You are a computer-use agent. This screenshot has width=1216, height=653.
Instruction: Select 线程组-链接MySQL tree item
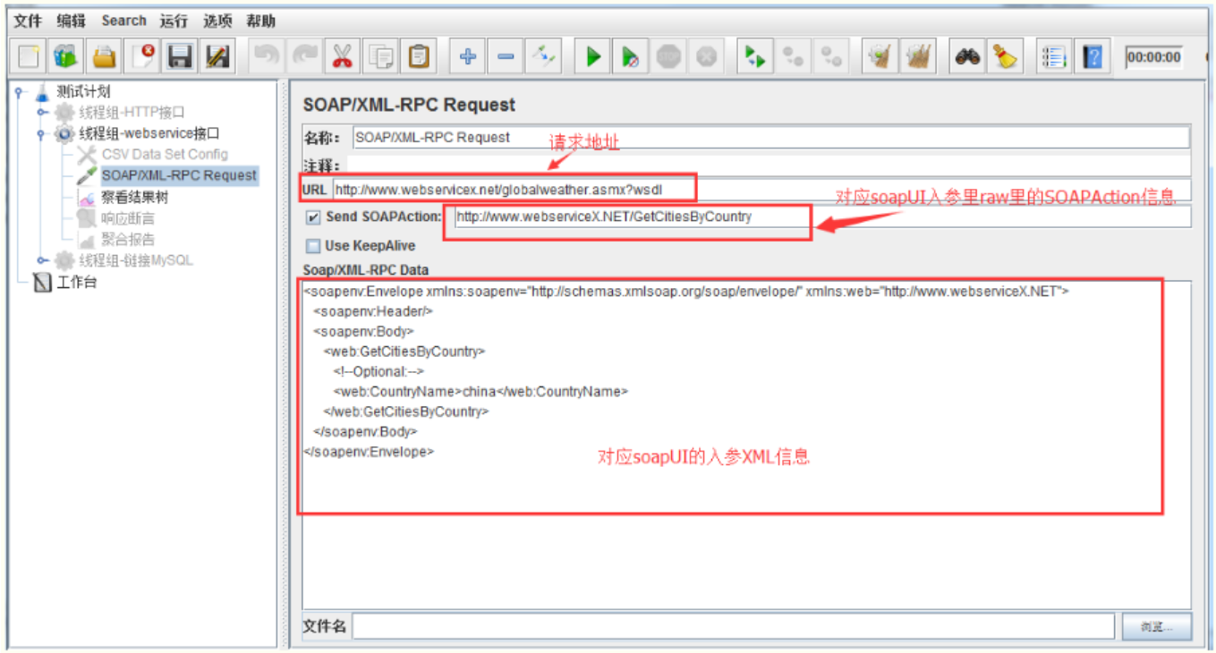click(x=136, y=261)
